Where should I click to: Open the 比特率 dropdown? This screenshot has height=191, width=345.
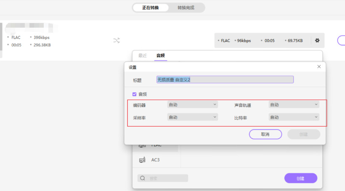pyautogui.click(x=293, y=117)
